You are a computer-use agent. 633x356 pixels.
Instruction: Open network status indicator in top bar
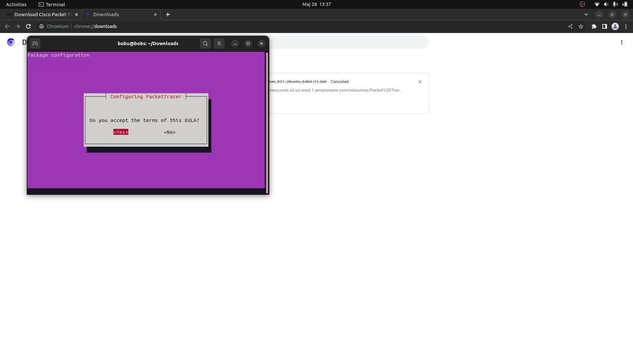click(x=597, y=4)
